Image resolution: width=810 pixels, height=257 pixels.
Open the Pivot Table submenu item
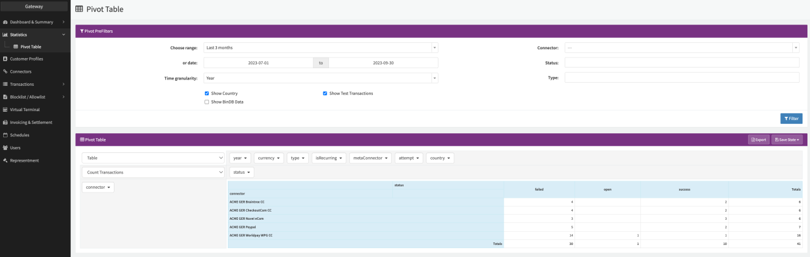[x=30, y=47]
